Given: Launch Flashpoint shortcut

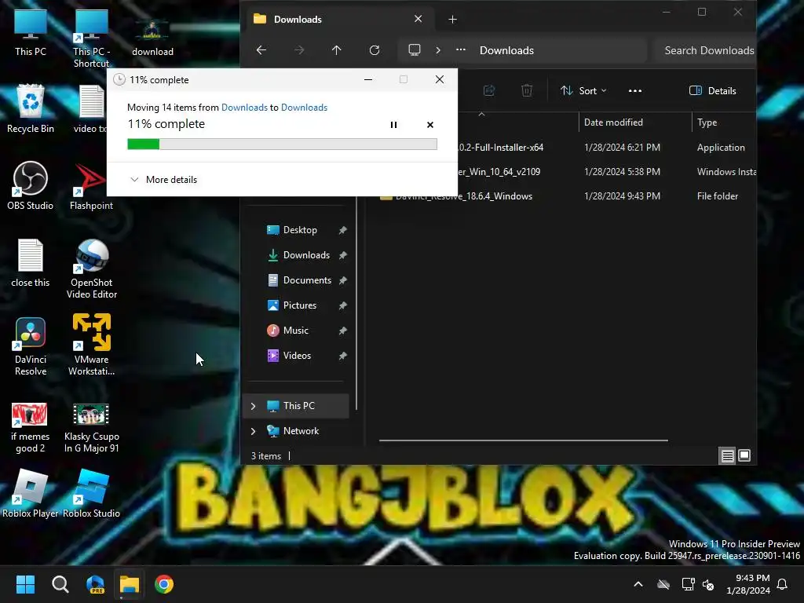Looking at the screenshot, I should coord(91,185).
